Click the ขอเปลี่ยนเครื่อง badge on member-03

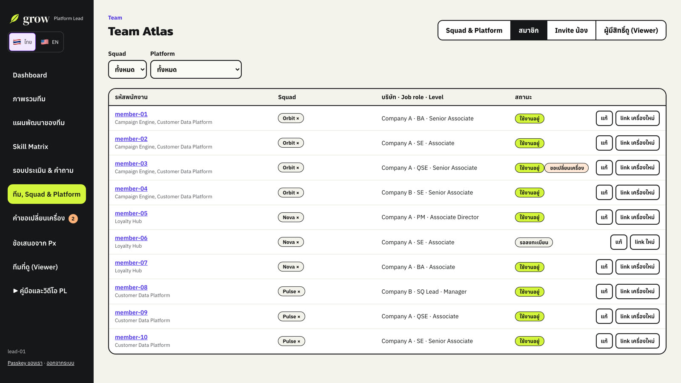[x=567, y=168]
